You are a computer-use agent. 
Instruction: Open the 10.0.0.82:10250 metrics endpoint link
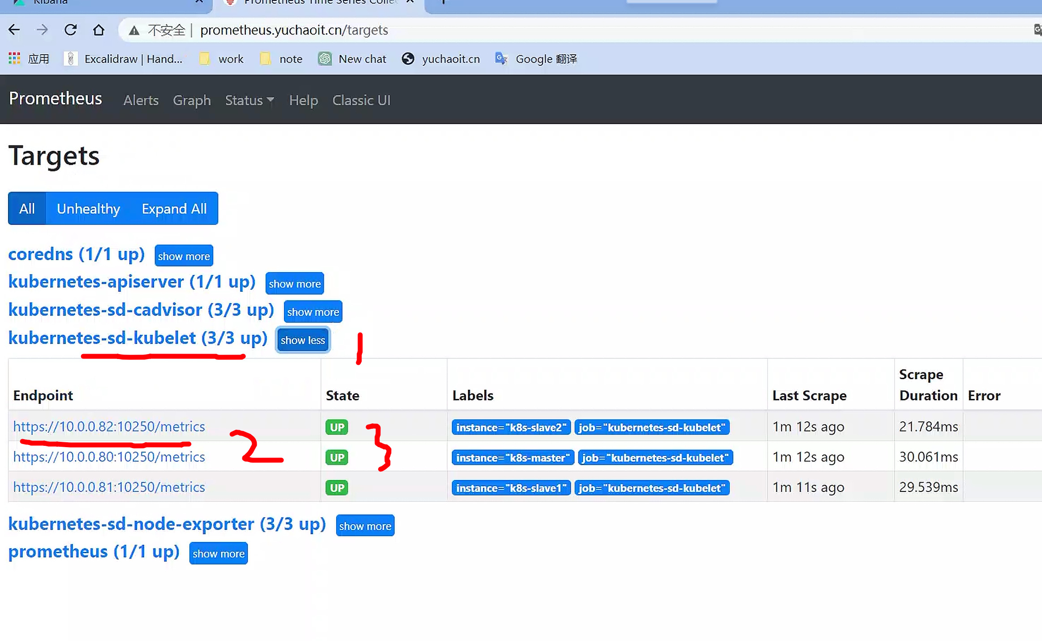click(109, 427)
